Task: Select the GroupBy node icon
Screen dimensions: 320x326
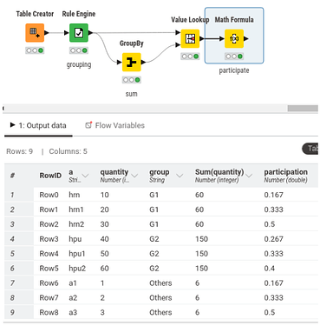Action: click(132, 62)
